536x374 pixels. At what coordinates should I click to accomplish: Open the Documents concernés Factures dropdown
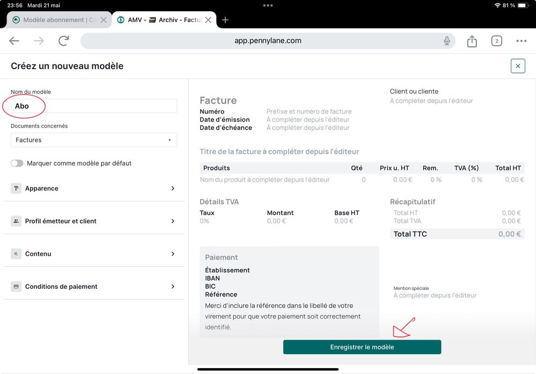94,140
